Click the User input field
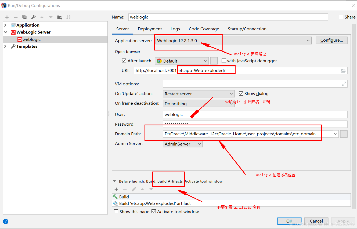 point(255,114)
